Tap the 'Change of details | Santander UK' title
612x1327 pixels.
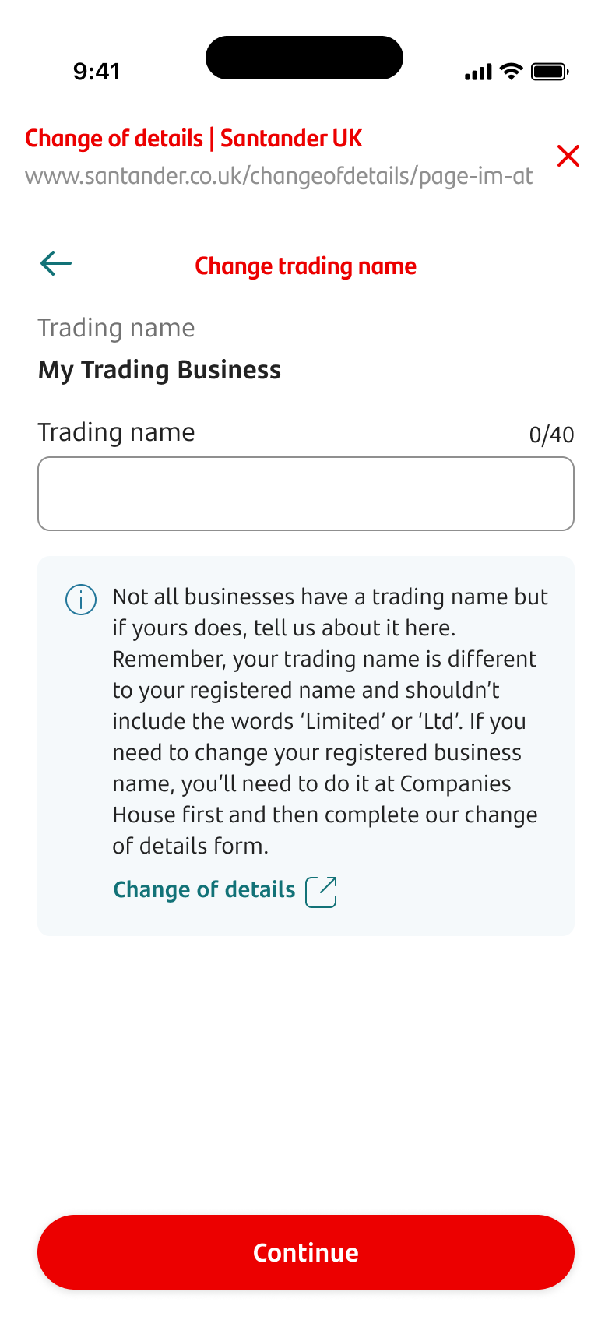(194, 139)
